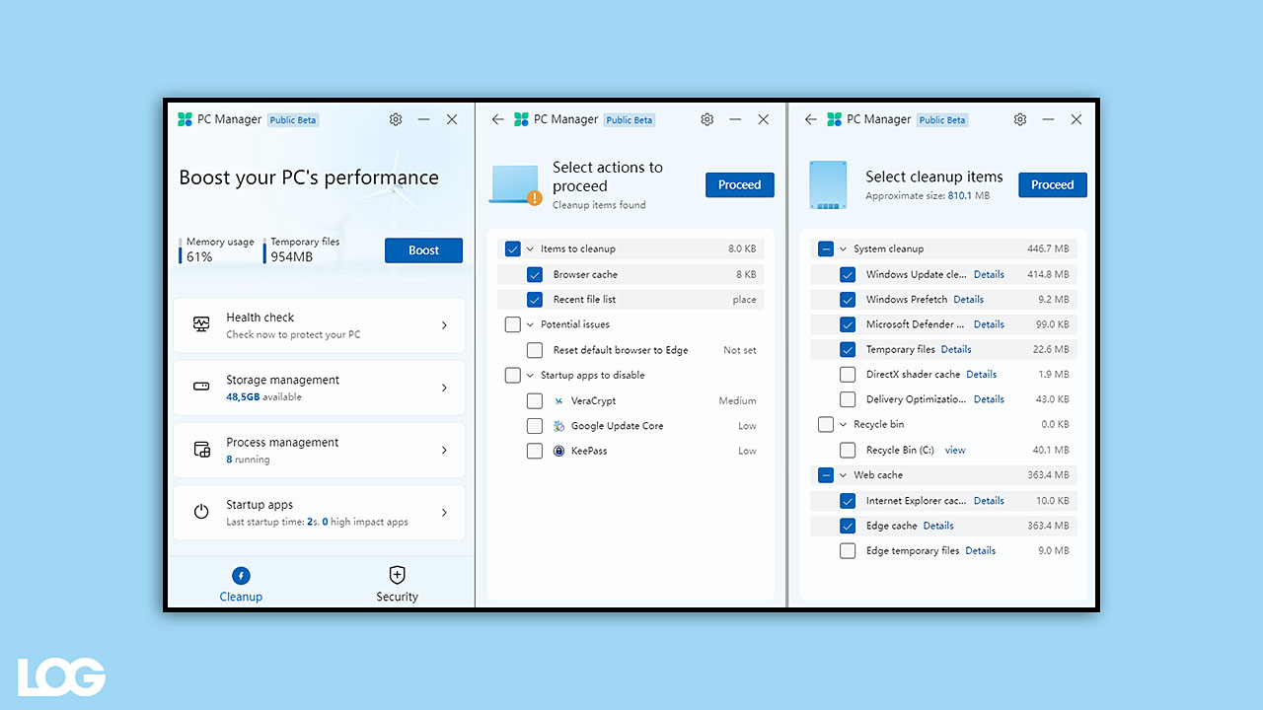Toggle the System cleanup checkbox
Image resolution: width=1263 pixels, height=710 pixels.
[826, 249]
